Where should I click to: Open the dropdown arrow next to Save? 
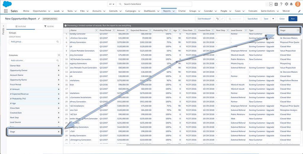pos(273,19)
